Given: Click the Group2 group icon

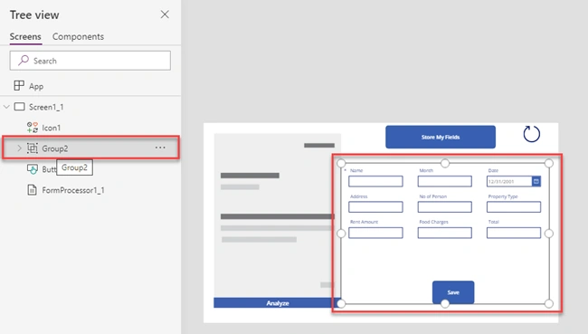Looking at the screenshot, I should coord(33,148).
